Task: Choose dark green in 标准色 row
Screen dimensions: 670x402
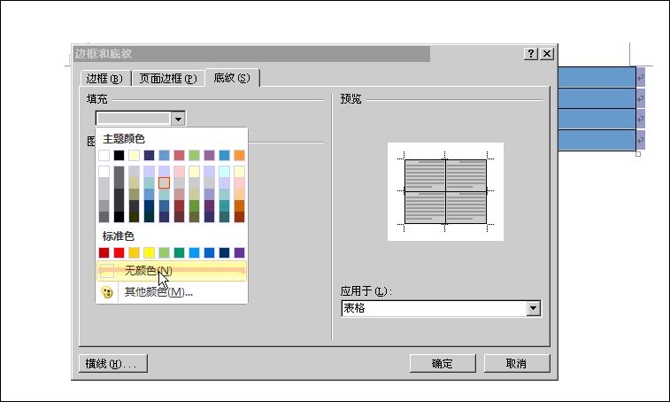Action: click(x=179, y=252)
